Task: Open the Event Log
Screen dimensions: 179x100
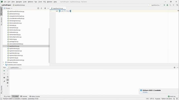Action: (x=172, y=96)
